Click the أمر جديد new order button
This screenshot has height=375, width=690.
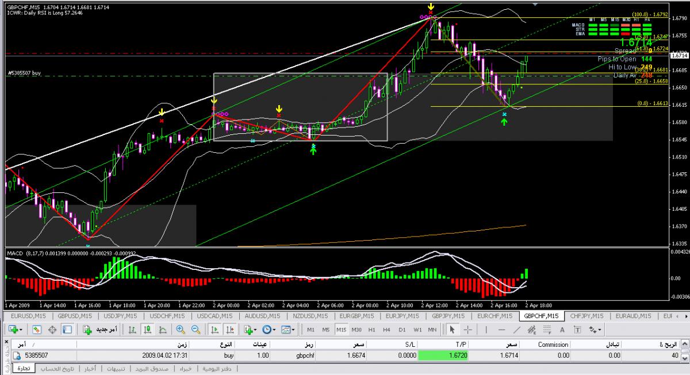[x=100, y=330]
